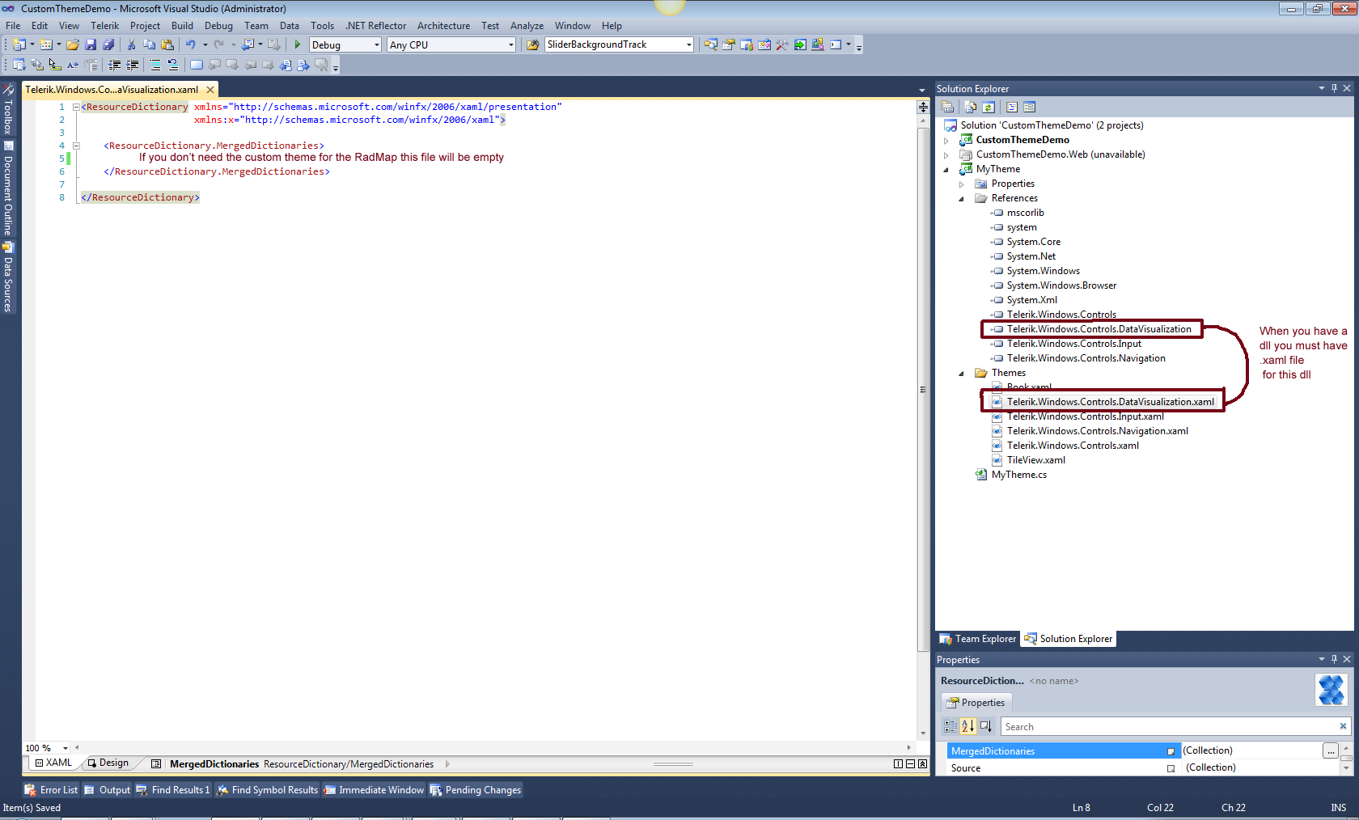Collapse the Themes folder
The height and width of the screenshot is (820, 1359).
click(x=962, y=374)
